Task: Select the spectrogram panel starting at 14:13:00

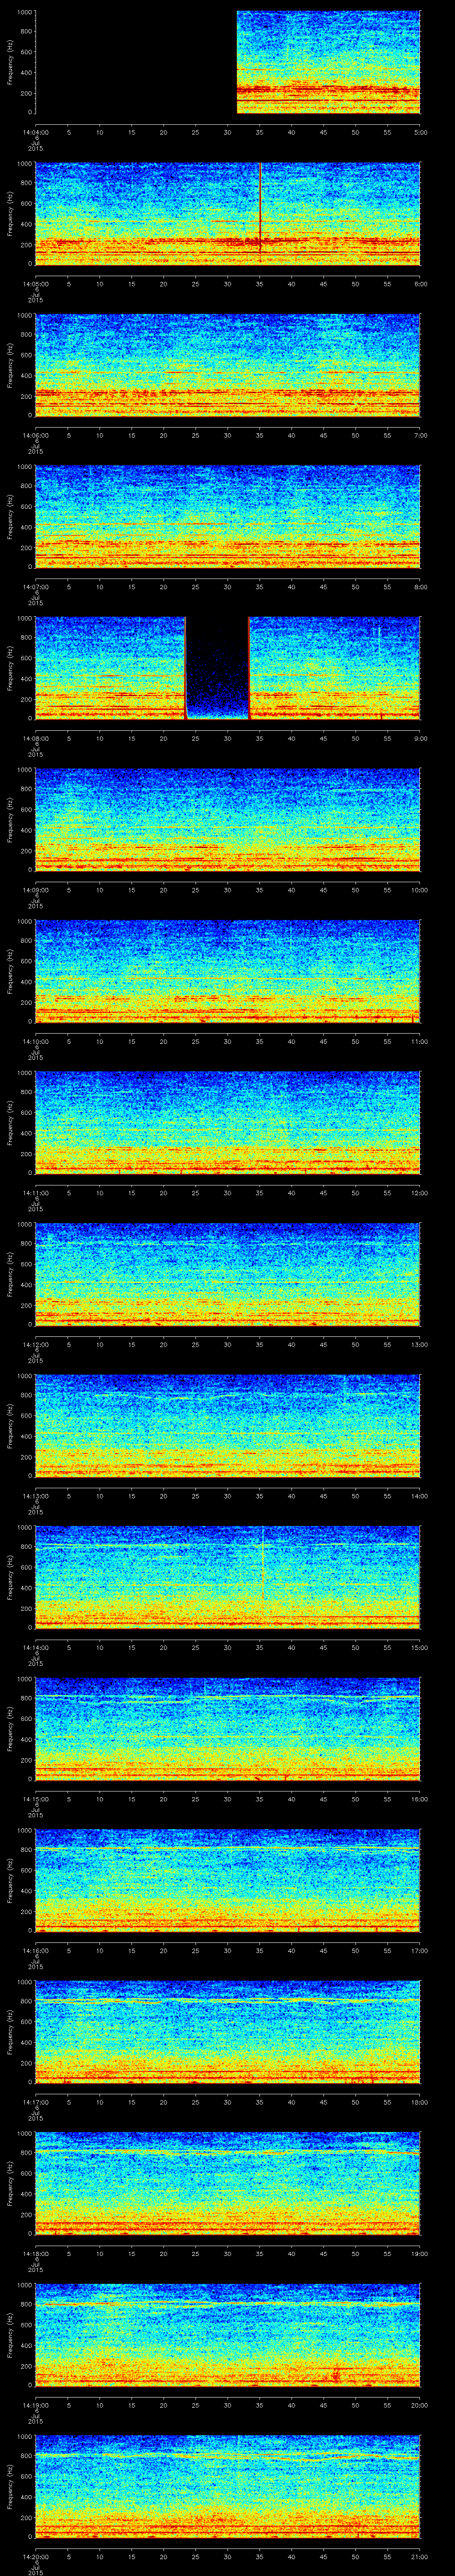Action: (x=228, y=1425)
